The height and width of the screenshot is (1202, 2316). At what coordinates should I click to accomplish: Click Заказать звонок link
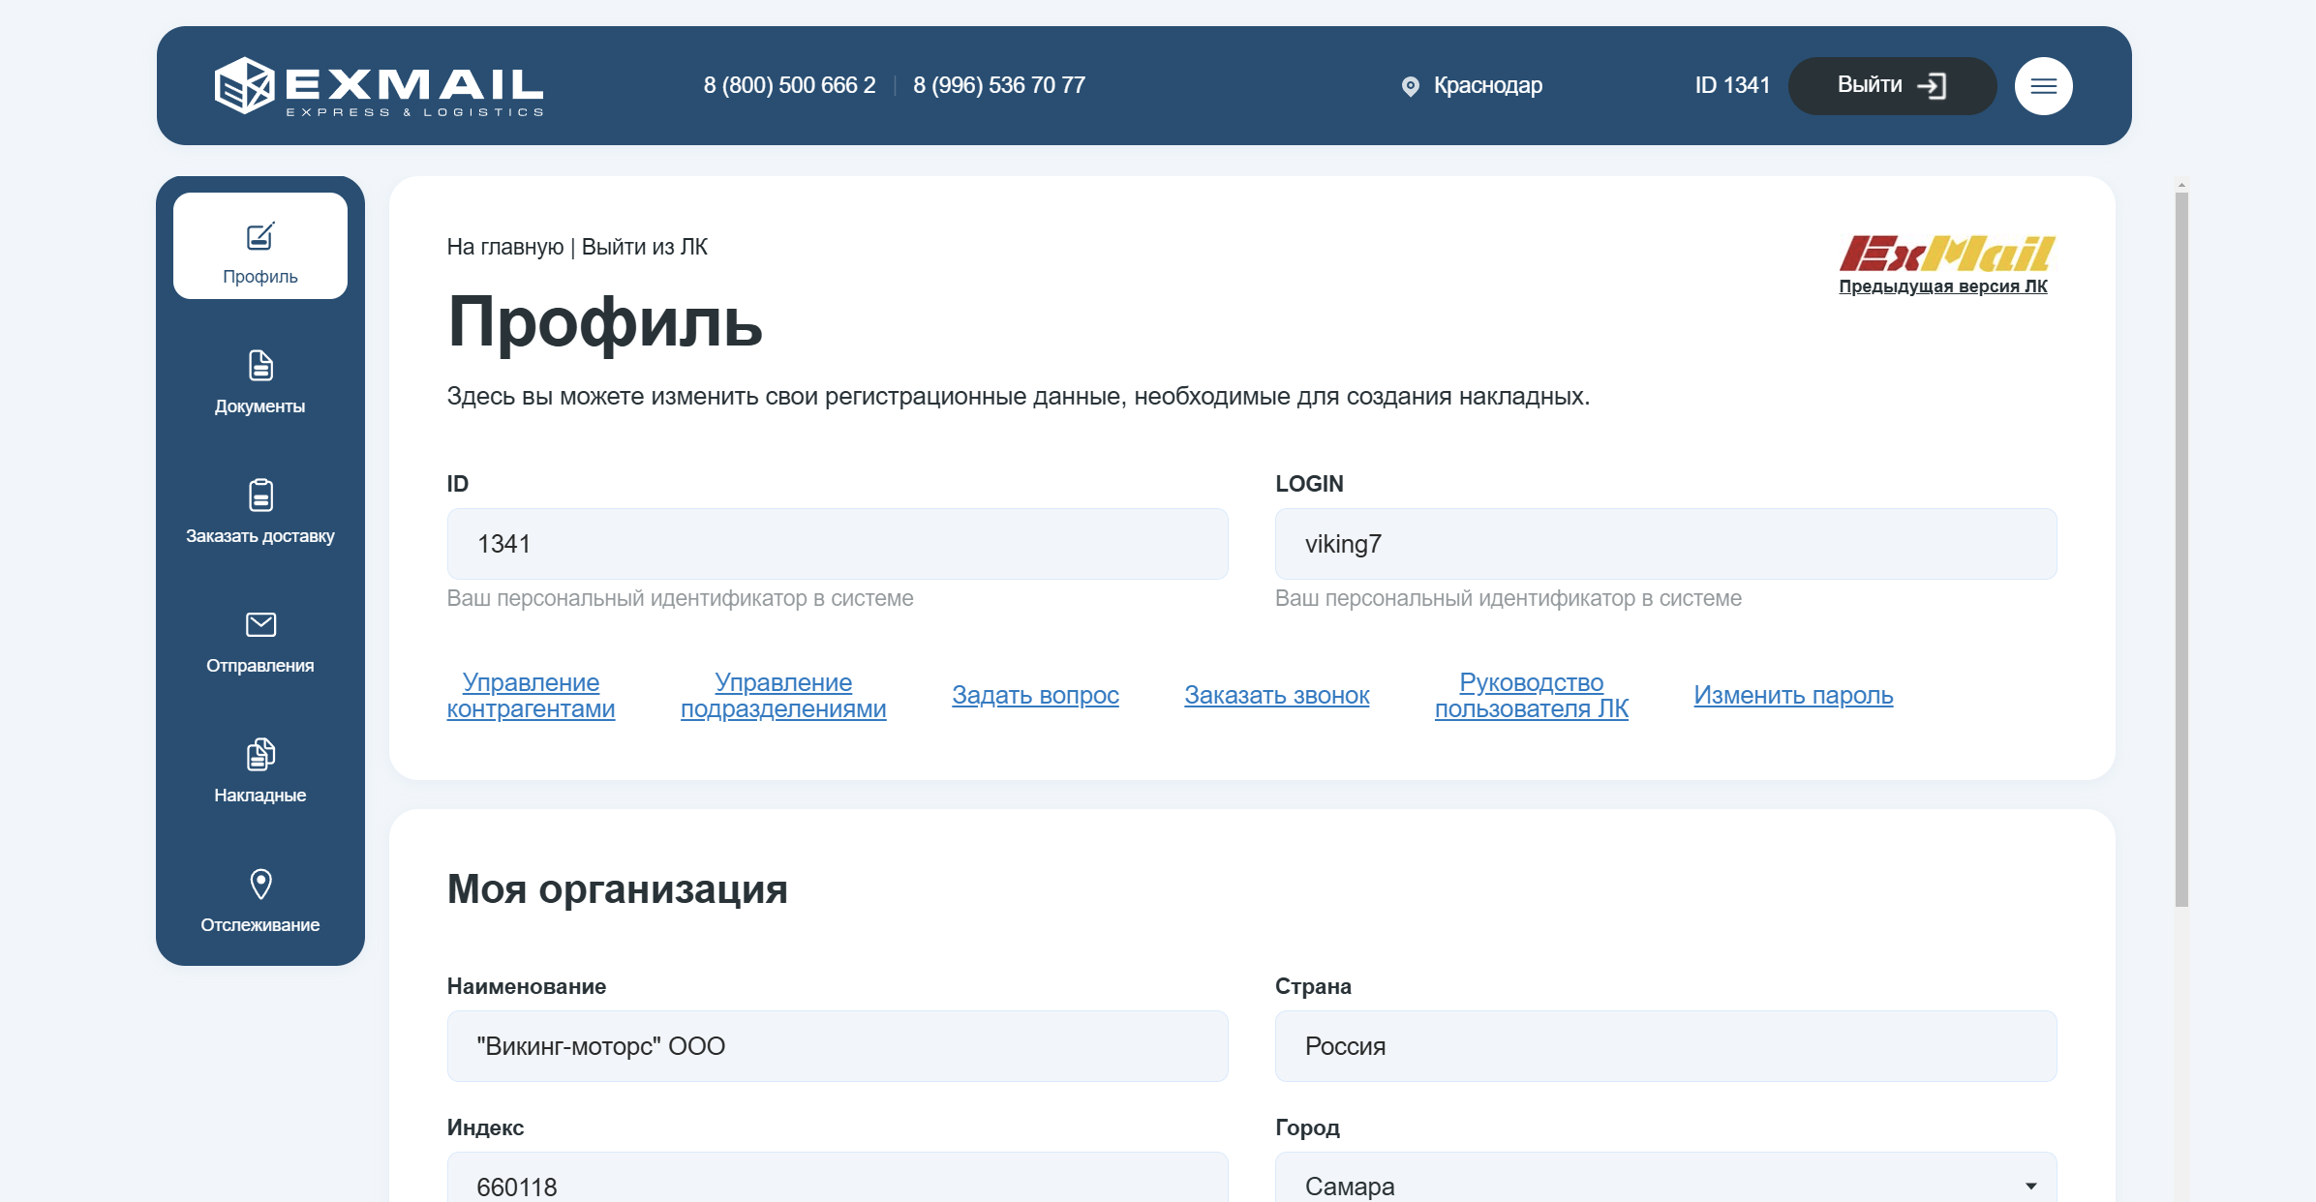[1276, 696]
